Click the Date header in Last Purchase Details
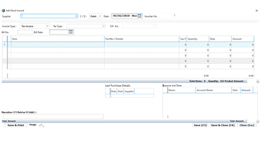The width and height of the screenshot is (261, 157). (114, 91)
